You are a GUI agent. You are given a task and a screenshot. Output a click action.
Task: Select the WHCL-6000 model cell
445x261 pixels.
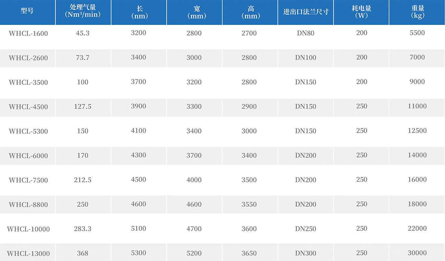(28, 156)
